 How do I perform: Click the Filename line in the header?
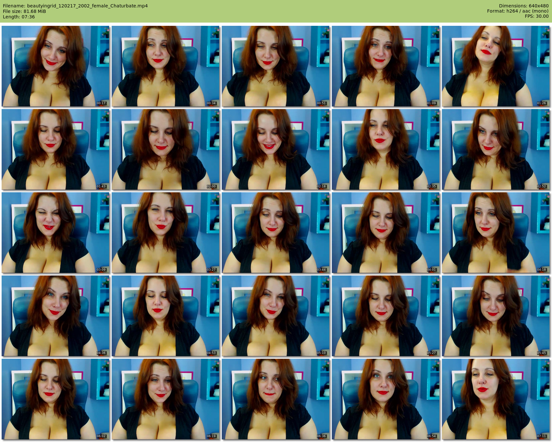[x=75, y=6]
